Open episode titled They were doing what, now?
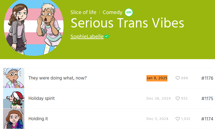The width and height of the screenshot is (215, 129). pyautogui.click(x=57, y=78)
